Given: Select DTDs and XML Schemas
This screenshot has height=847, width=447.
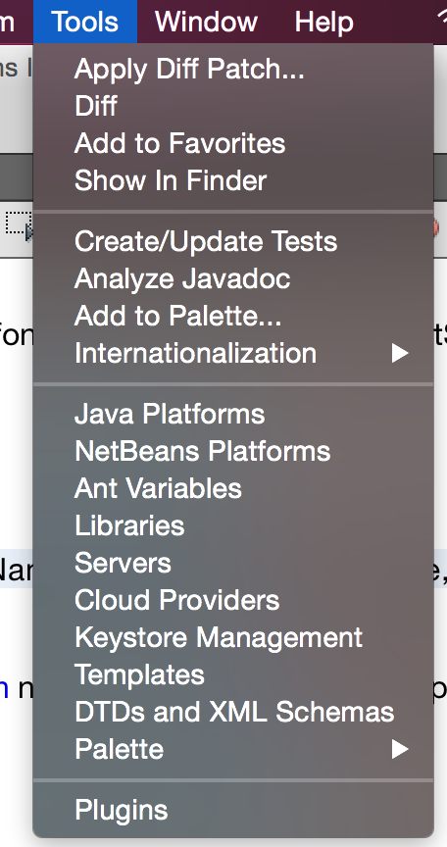Looking at the screenshot, I should 233,712.
